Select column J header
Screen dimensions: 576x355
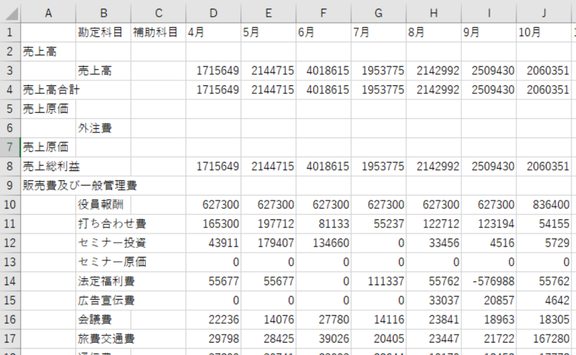coord(544,13)
